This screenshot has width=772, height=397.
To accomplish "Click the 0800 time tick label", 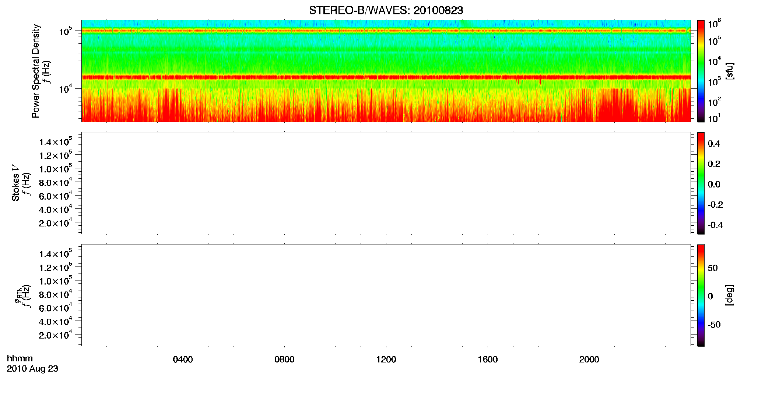I will [284, 360].
